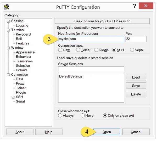
Task: Click the Saved Sessions name field
Action: click(x=91, y=69)
